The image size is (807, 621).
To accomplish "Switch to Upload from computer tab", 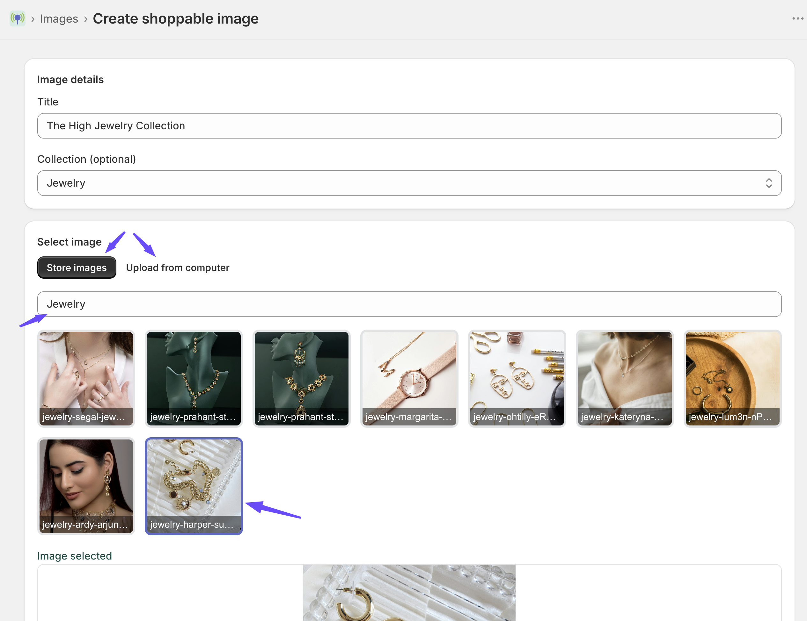I will (x=177, y=268).
